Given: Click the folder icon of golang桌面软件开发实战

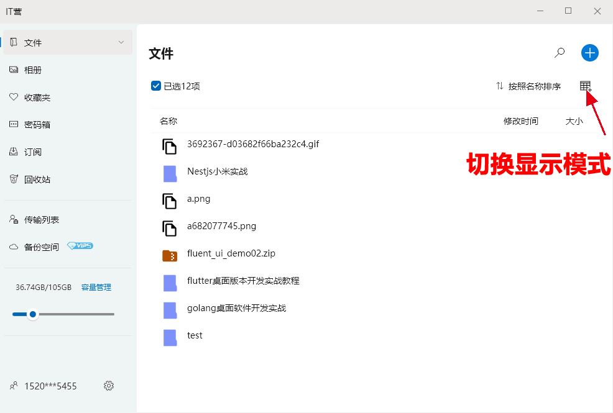Looking at the screenshot, I should click(x=170, y=311).
